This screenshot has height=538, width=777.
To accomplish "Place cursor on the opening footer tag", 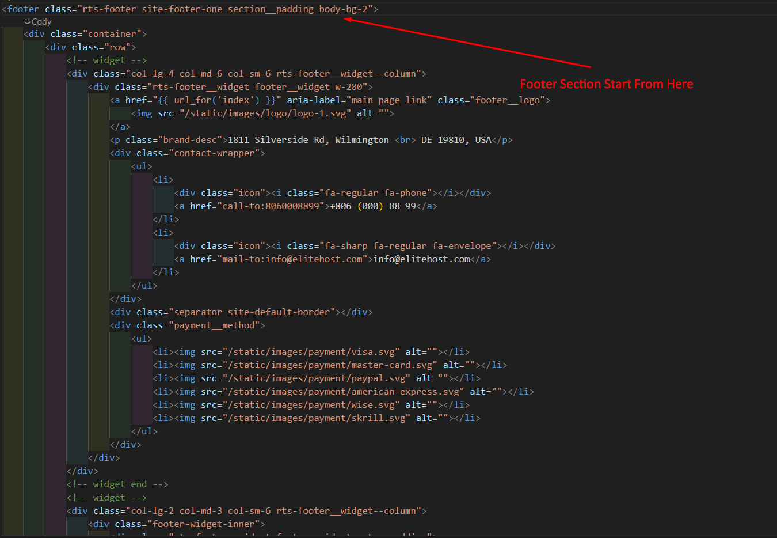I will point(23,9).
